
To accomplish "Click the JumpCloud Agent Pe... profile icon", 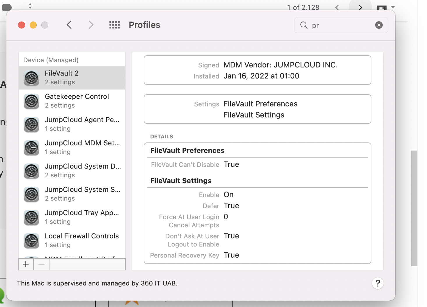I will click(31, 124).
